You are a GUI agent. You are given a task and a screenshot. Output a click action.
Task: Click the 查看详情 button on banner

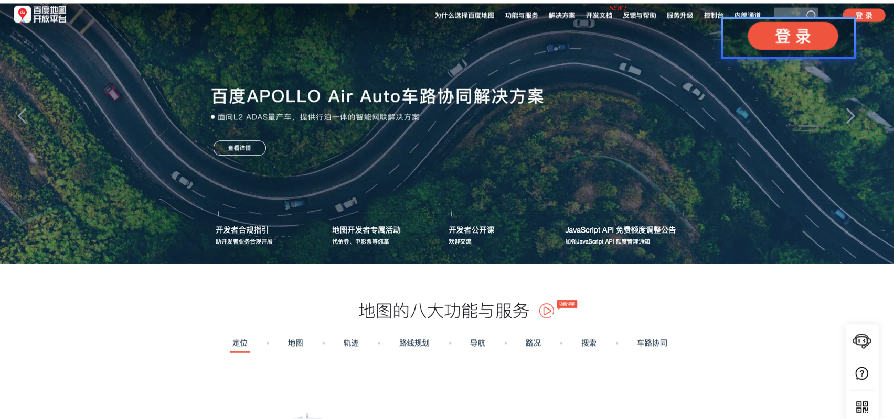(x=239, y=148)
